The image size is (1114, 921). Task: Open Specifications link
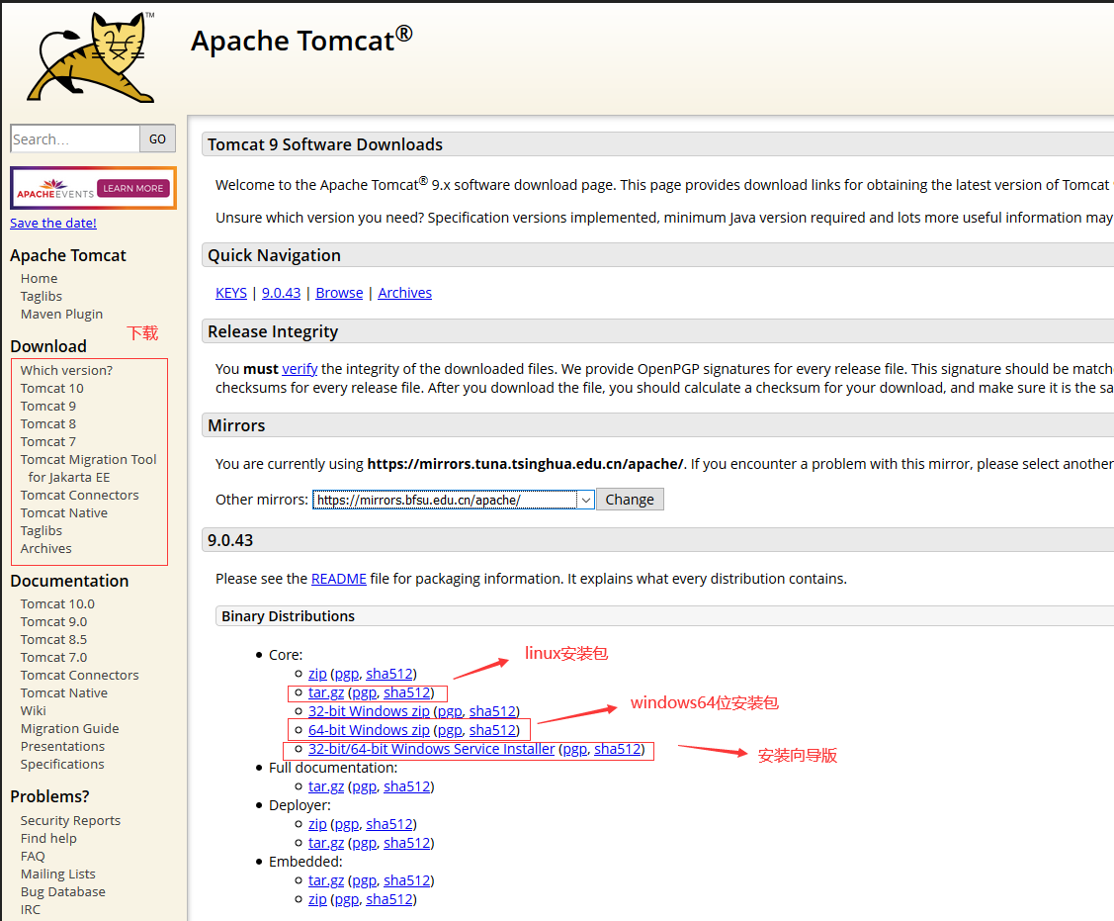tap(62, 763)
